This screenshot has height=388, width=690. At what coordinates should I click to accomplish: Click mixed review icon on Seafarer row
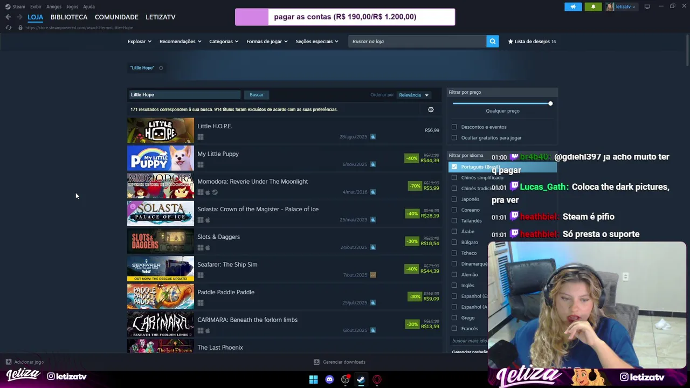(372, 275)
